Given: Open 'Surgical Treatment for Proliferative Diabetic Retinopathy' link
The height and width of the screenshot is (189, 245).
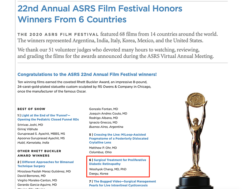Looking at the screenshot, I should click(x=118, y=162).
